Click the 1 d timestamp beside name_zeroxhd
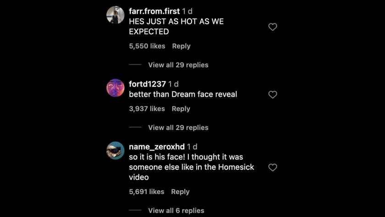Screen dimensions: 385x217 (x=192, y=147)
